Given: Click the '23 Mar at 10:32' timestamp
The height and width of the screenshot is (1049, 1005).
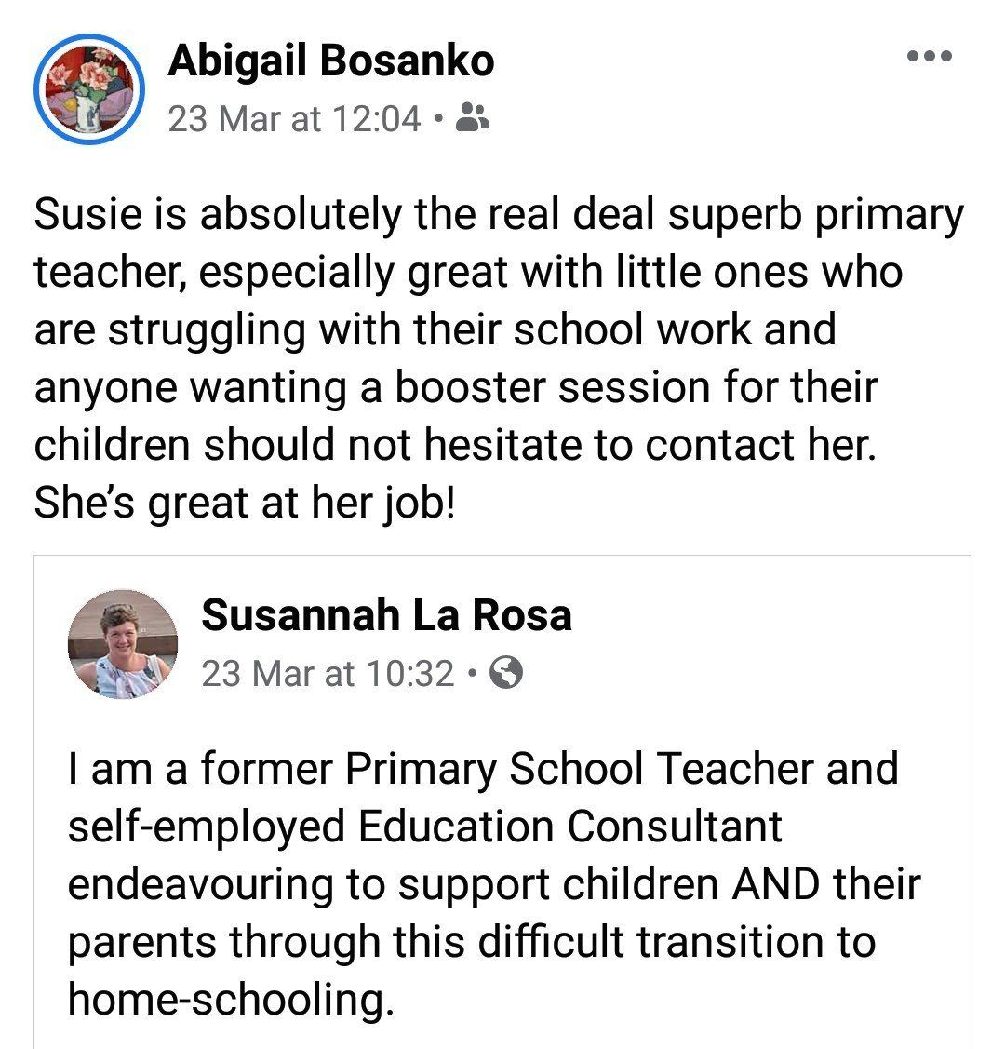Looking at the screenshot, I should tap(328, 672).
